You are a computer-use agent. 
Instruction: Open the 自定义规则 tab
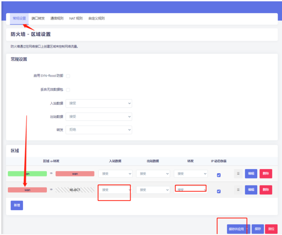click(96, 18)
